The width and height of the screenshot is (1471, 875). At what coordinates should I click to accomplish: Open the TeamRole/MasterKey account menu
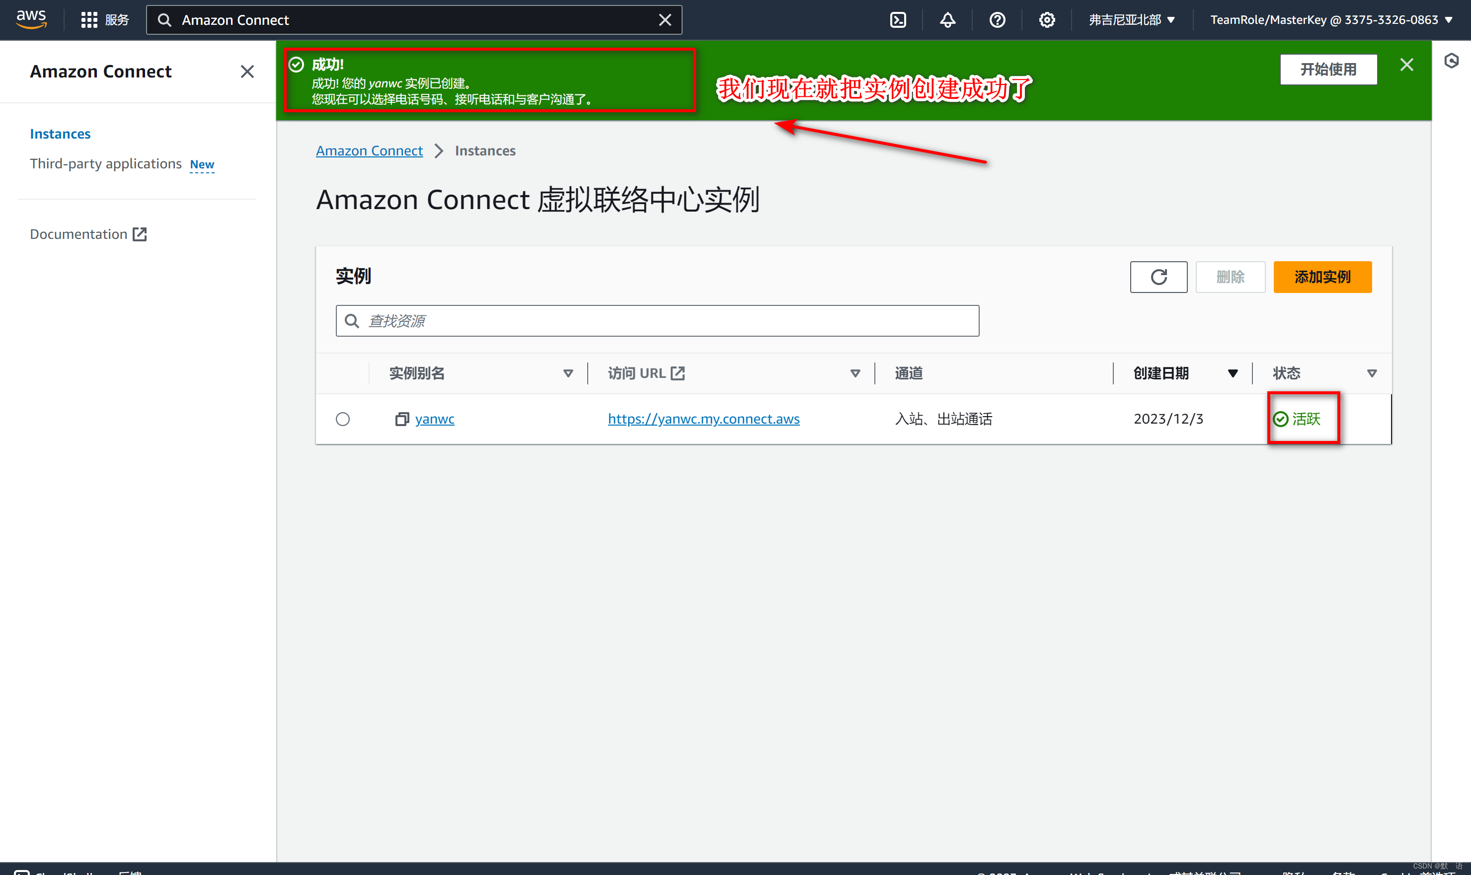tap(1331, 20)
